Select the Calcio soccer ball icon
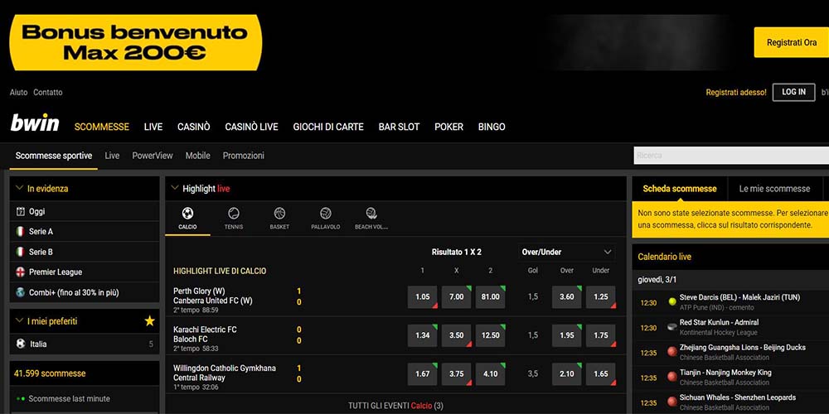 click(187, 214)
